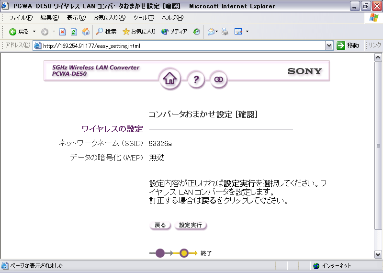Open the Favorites (お気に入り) star toolbar button
The image size is (383, 273).
[x=139, y=32]
